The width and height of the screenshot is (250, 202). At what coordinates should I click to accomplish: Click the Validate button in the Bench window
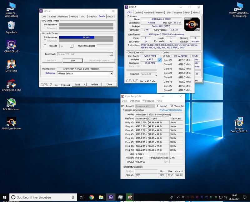(x=94, y=84)
